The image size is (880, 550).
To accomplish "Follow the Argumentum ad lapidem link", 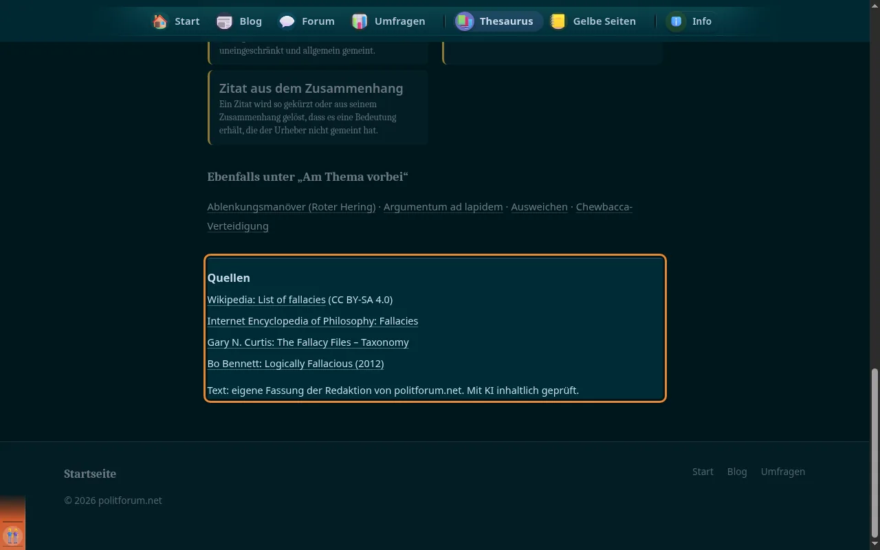I will click(443, 207).
